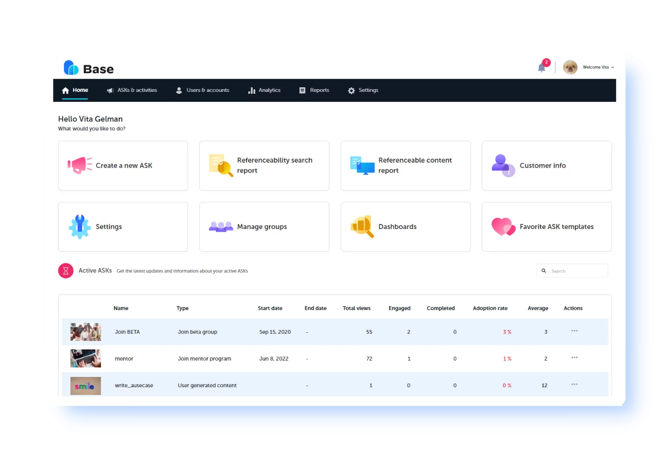
Task: Click the pink megaphone Create a new ASK icon
Action: coord(79,165)
